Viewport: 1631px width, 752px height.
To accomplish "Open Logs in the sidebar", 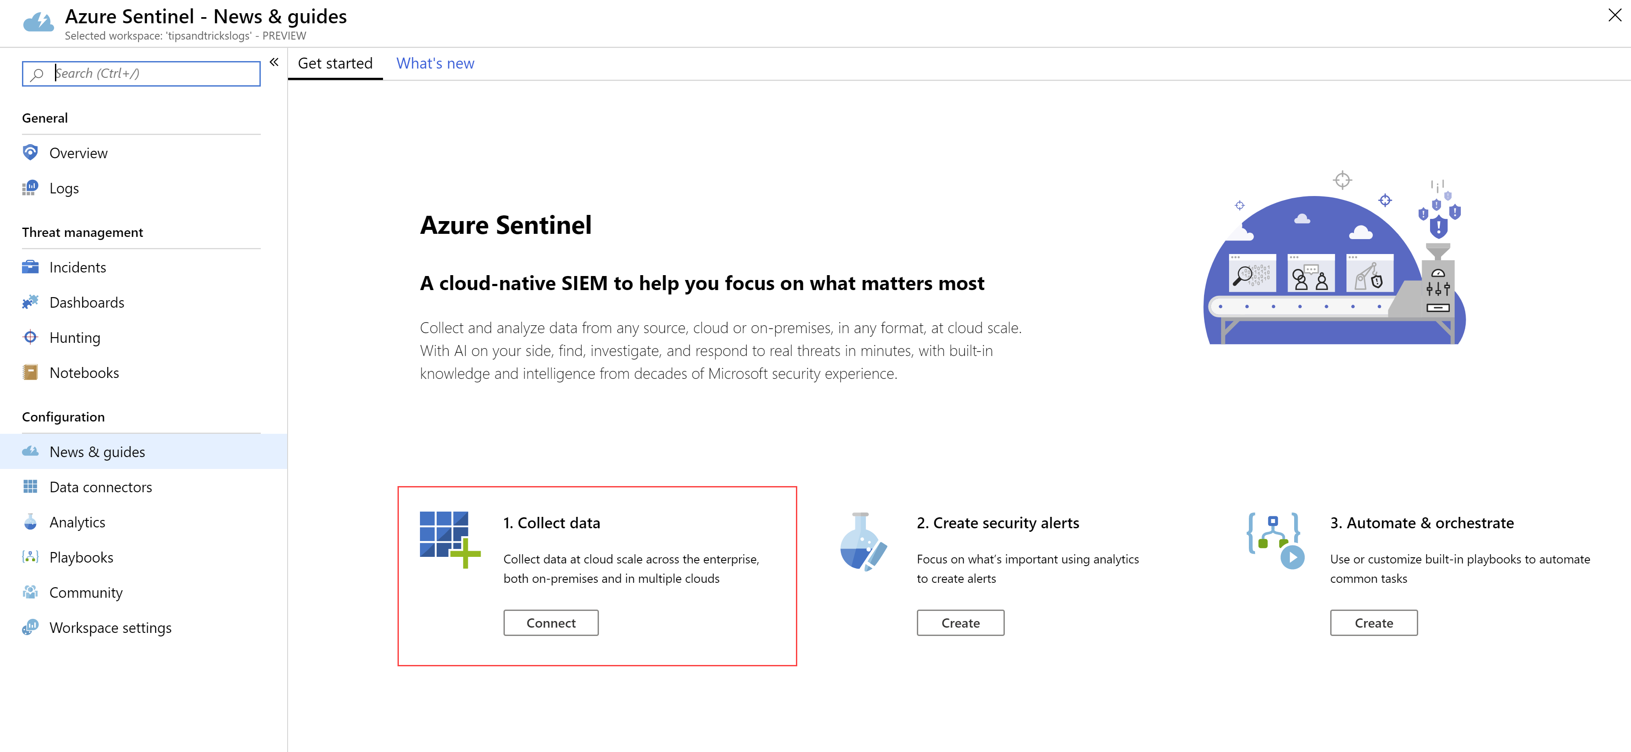I will (144, 188).
